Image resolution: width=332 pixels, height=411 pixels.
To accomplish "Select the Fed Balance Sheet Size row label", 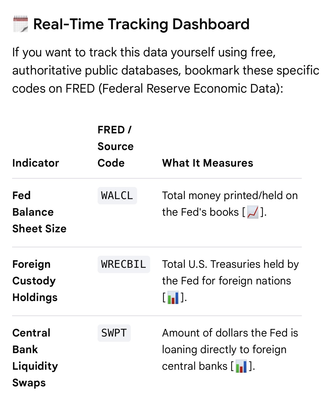I will click(x=39, y=212).
